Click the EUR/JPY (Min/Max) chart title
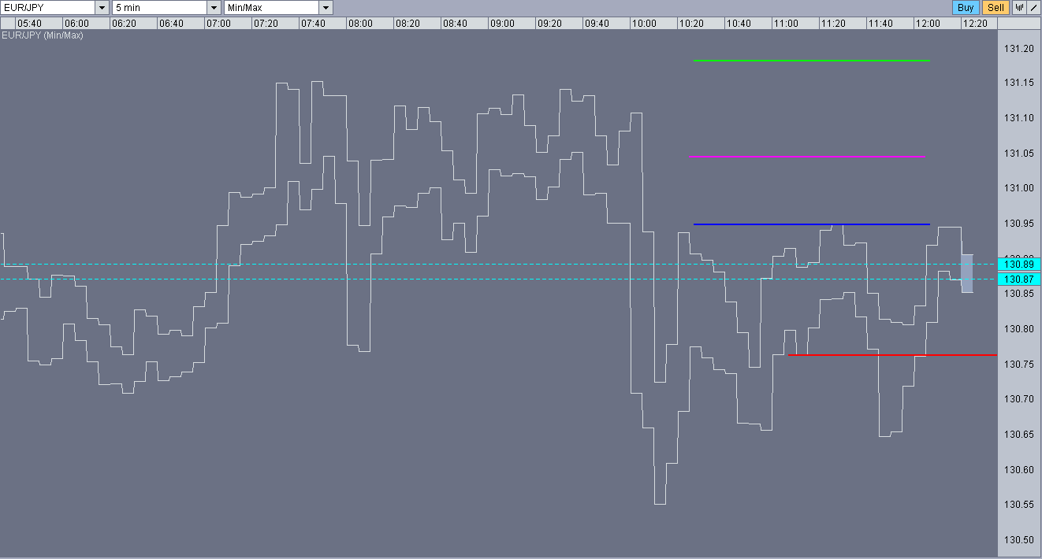 (43, 35)
